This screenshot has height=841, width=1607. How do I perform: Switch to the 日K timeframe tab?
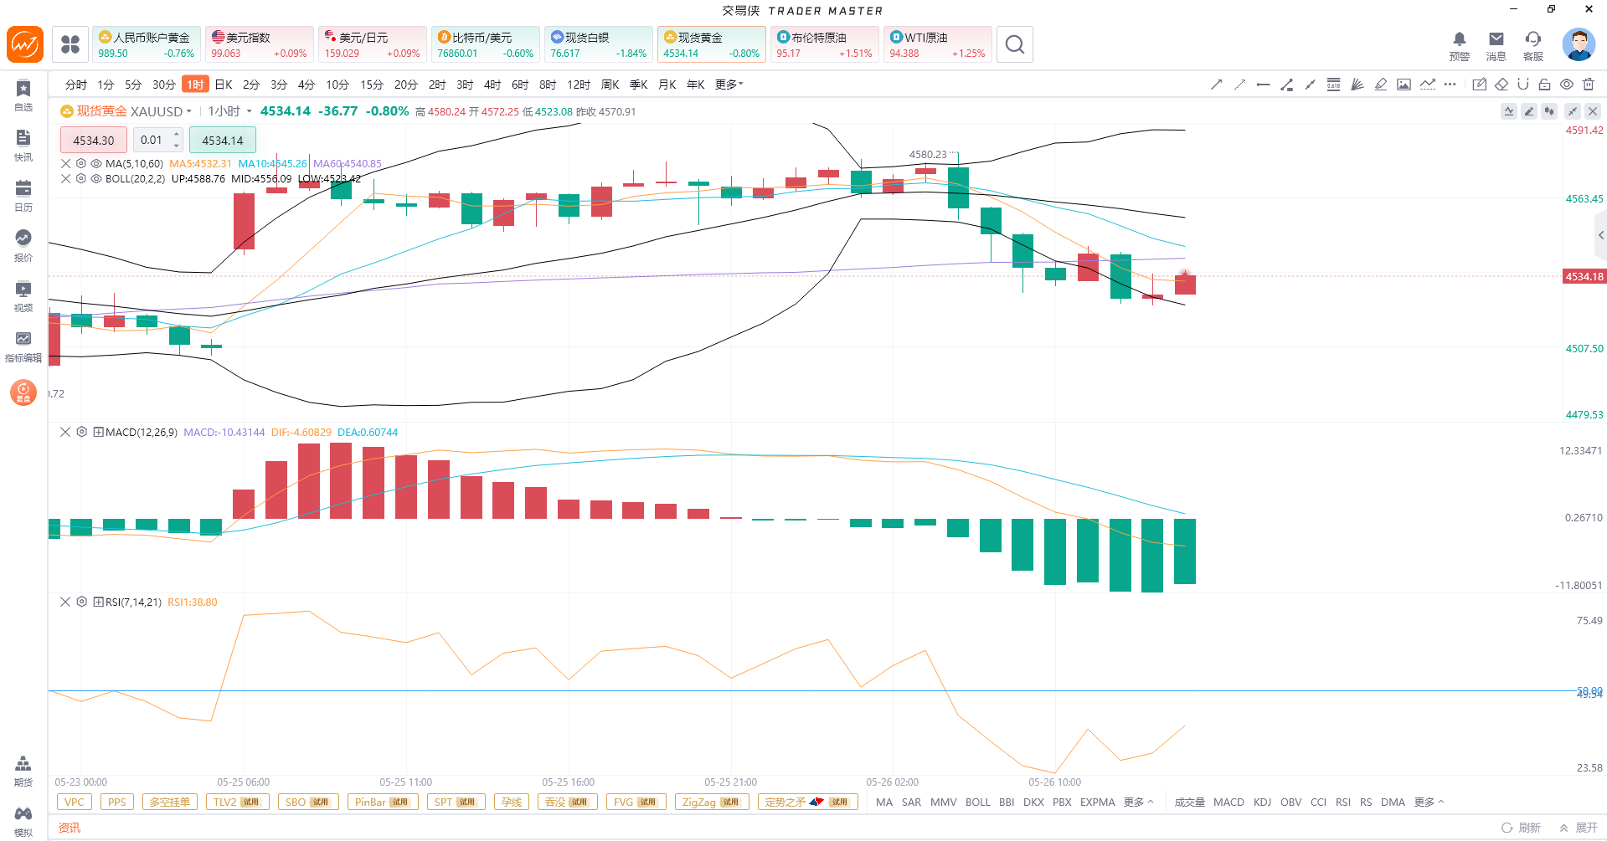coord(224,85)
